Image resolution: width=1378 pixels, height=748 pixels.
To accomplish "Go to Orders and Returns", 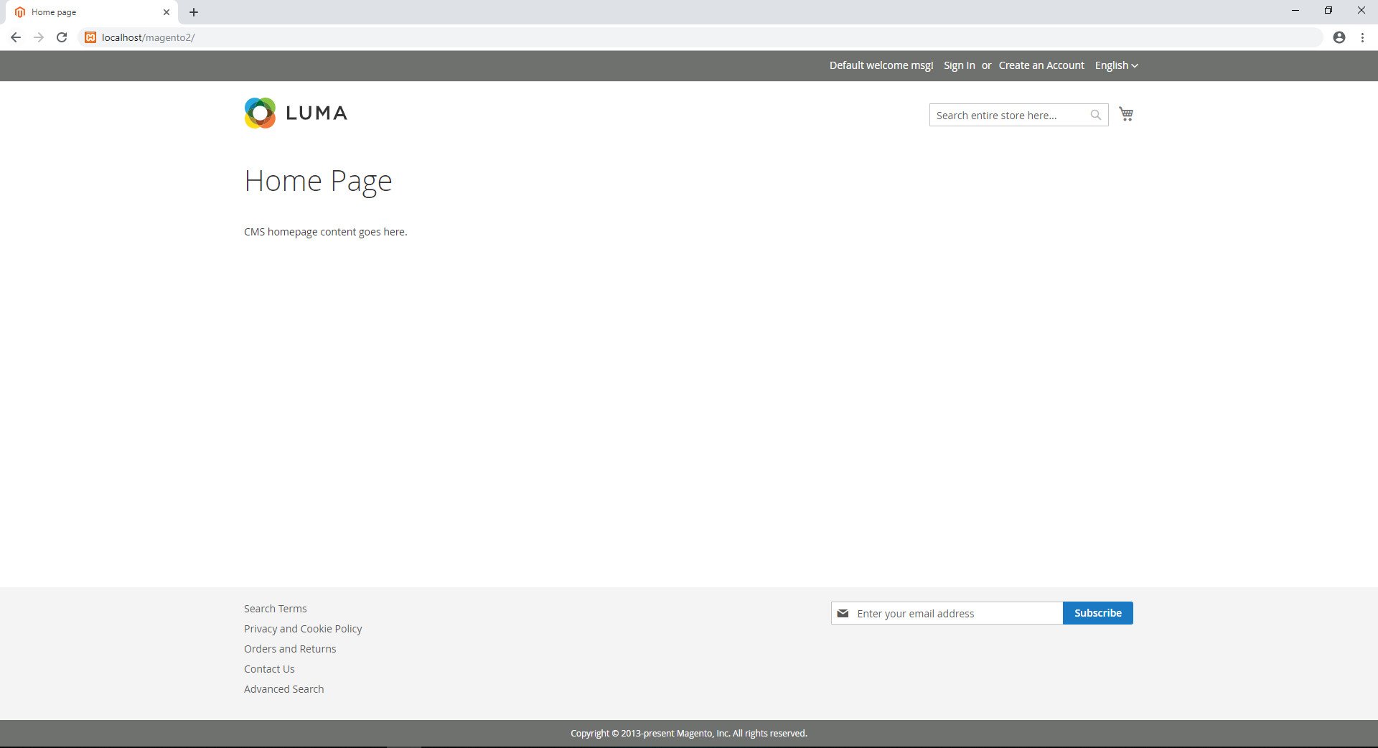I will click(290, 649).
